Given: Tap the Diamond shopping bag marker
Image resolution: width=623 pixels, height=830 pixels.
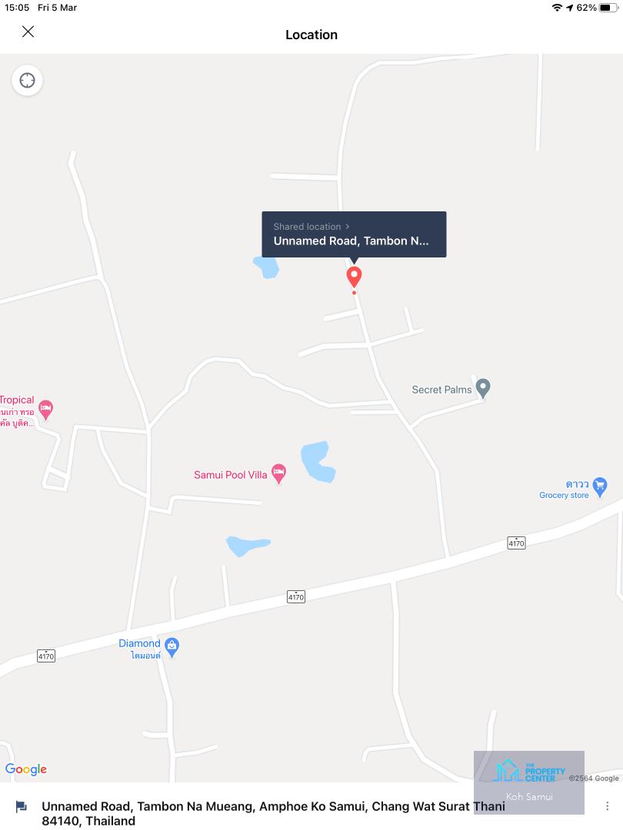Looking at the screenshot, I should click(x=172, y=647).
